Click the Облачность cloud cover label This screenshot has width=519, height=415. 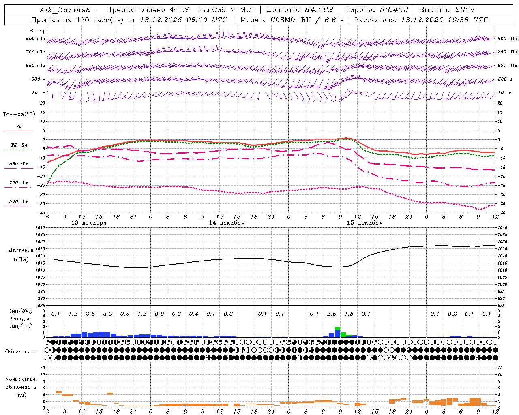pyautogui.click(x=21, y=352)
